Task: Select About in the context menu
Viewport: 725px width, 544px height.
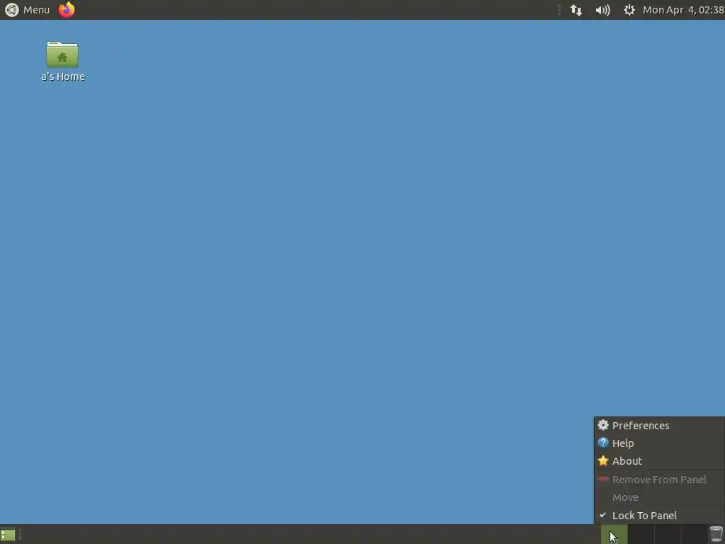Action: point(659,461)
